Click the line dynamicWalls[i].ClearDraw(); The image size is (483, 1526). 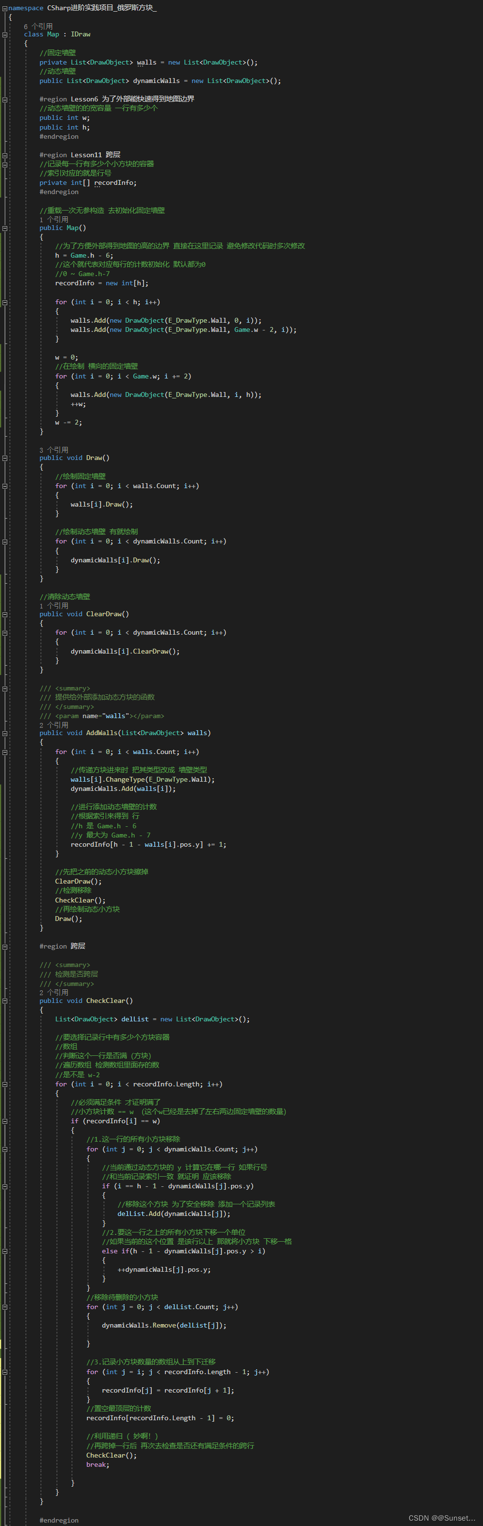click(x=125, y=652)
